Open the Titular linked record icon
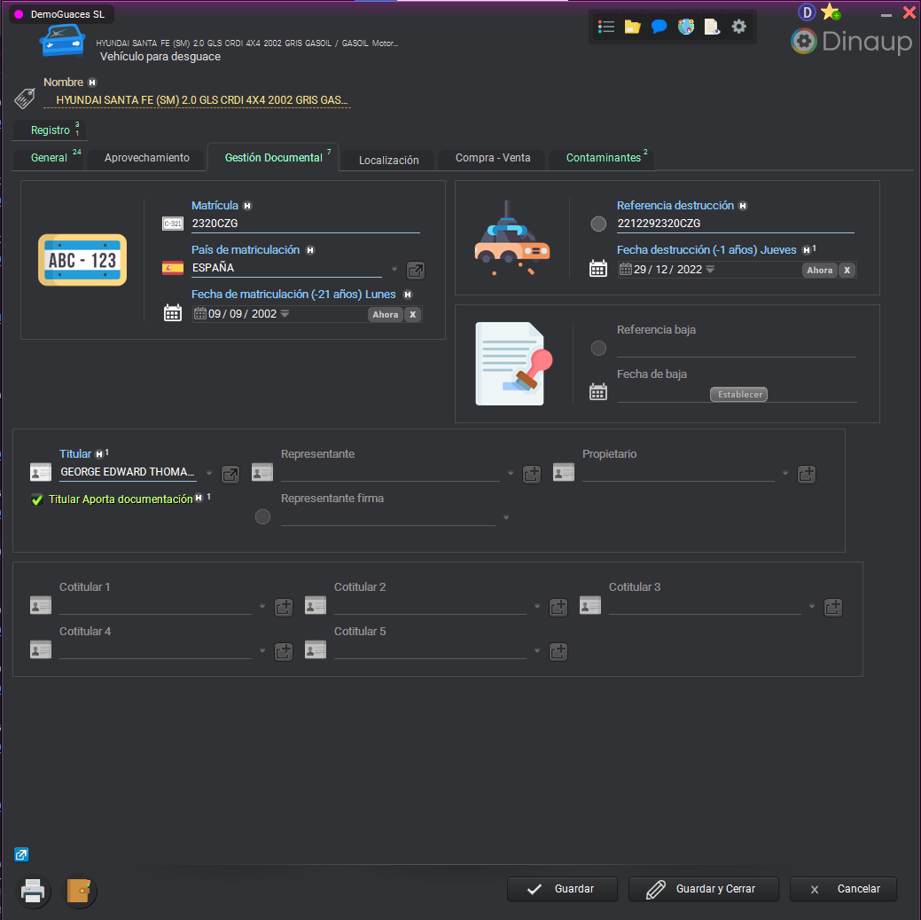Screen dimensions: 921x920 click(x=230, y=475)
